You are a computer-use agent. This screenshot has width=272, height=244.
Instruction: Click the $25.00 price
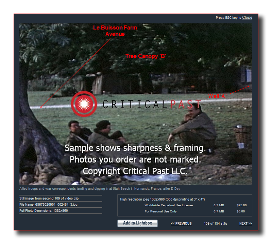tap(241, 205)
